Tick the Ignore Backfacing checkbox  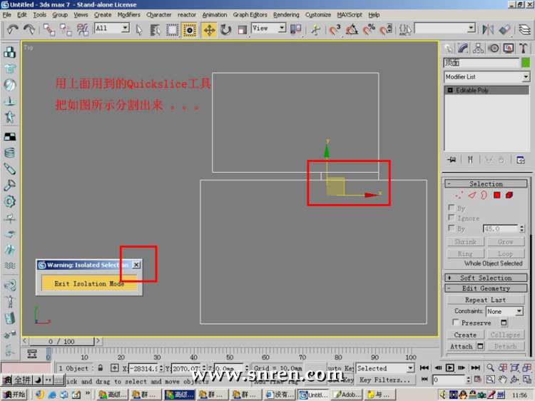pyautogui.click(x=451, y=218)
